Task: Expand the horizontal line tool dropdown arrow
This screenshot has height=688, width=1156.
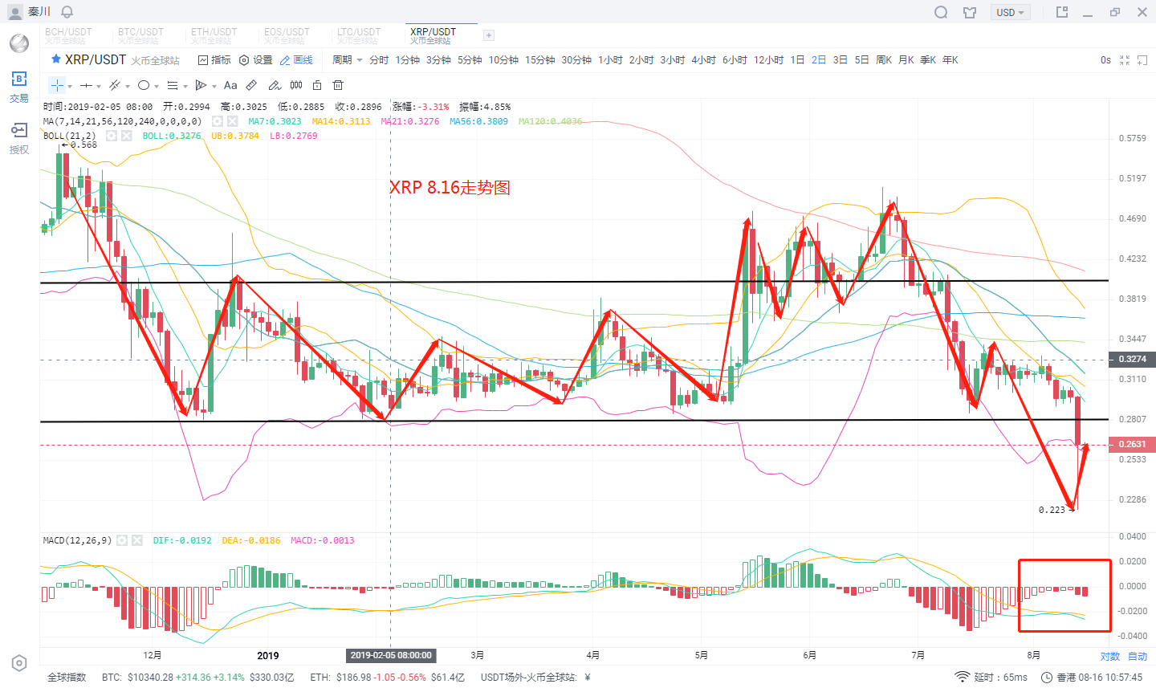Action: click(99, 86)
